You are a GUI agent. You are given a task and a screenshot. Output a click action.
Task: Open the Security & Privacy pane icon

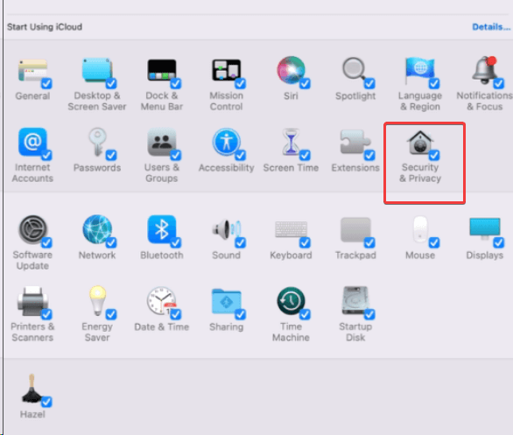pos(420,143)
